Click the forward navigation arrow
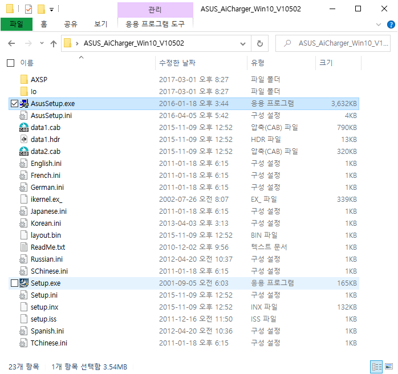 (29, 43)
